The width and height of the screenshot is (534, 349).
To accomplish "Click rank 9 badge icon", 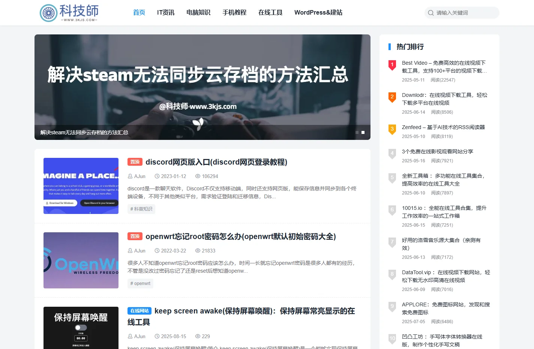I will (x=392, y=307).
